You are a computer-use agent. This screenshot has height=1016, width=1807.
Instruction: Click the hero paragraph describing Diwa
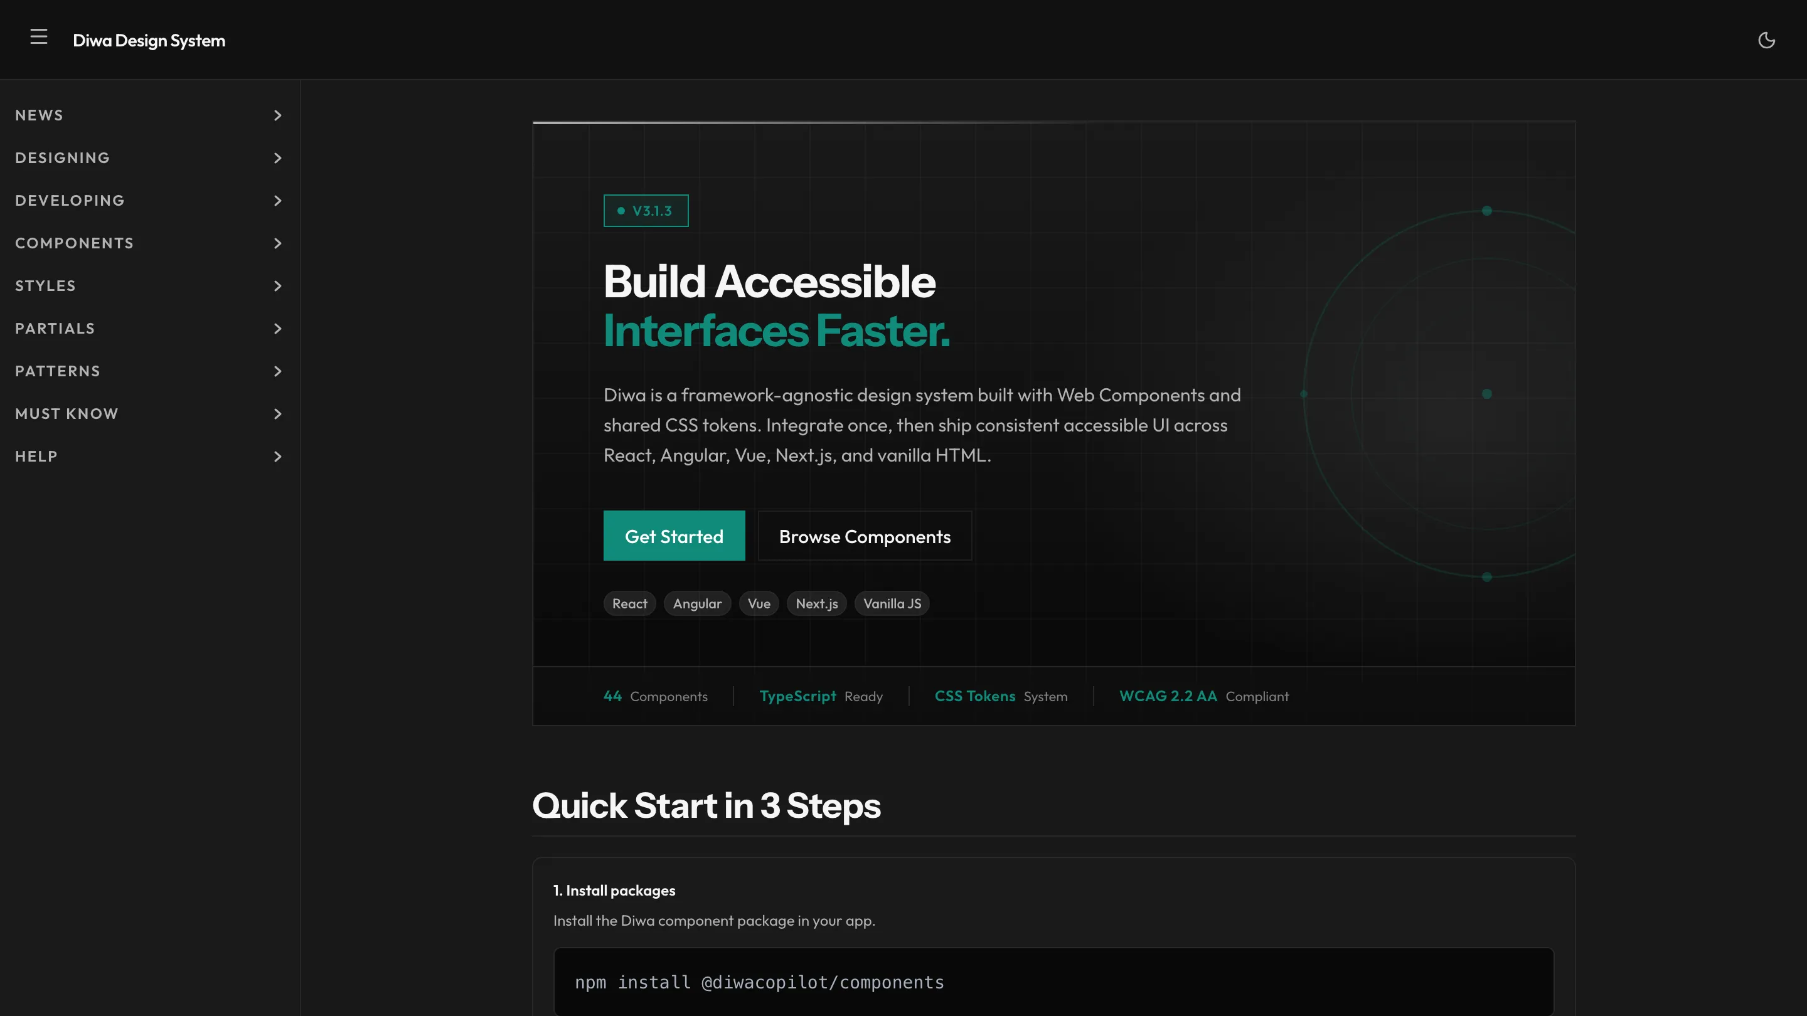point(922,425)
